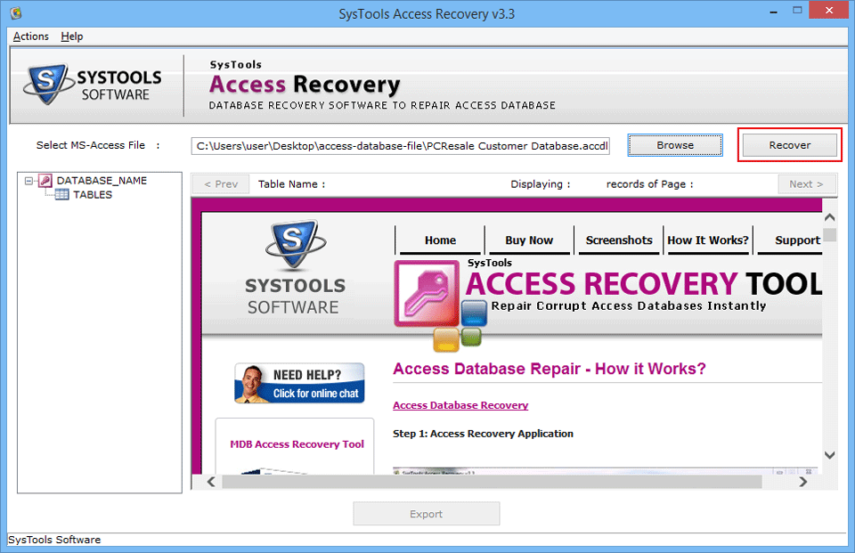Click 'Table Name :' label
The image size is (855, 553).
tap(292, 184)
